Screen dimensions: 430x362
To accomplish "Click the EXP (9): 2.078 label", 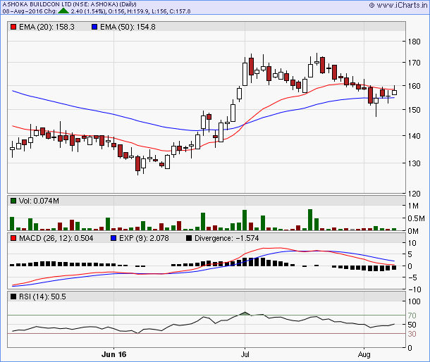I will 144,238.
